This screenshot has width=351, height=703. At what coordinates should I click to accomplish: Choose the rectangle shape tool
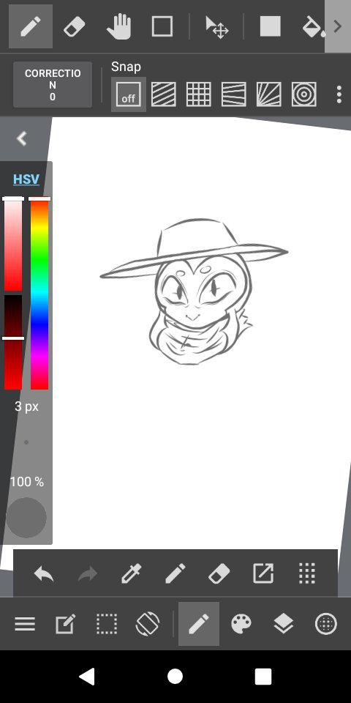click(x=162, y=26)
